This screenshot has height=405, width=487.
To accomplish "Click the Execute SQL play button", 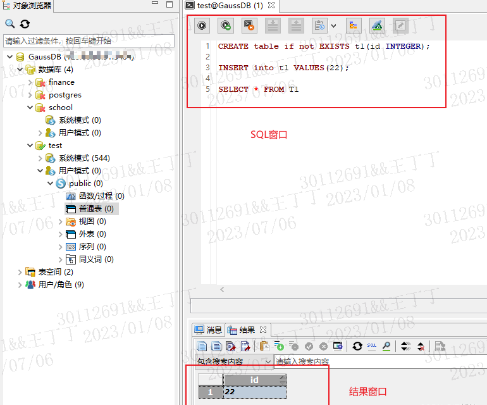I will 202,25.
